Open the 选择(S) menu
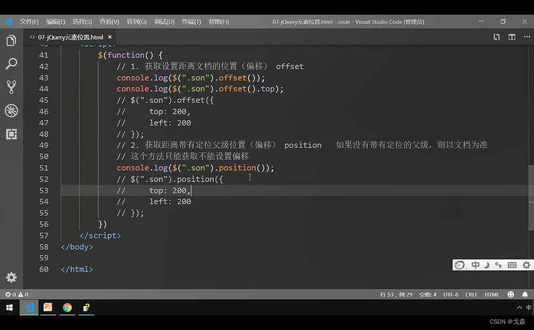Viewport: 534px width, 330px height. (82, 22)
